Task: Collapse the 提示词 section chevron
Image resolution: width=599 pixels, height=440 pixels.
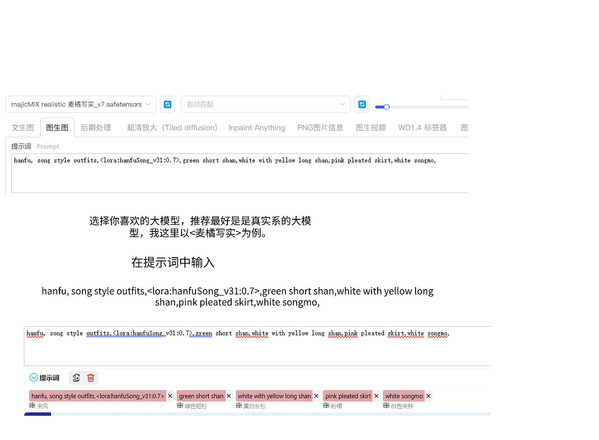Action: [34, 378]
